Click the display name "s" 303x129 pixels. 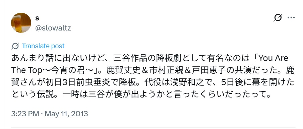(37, 18)
